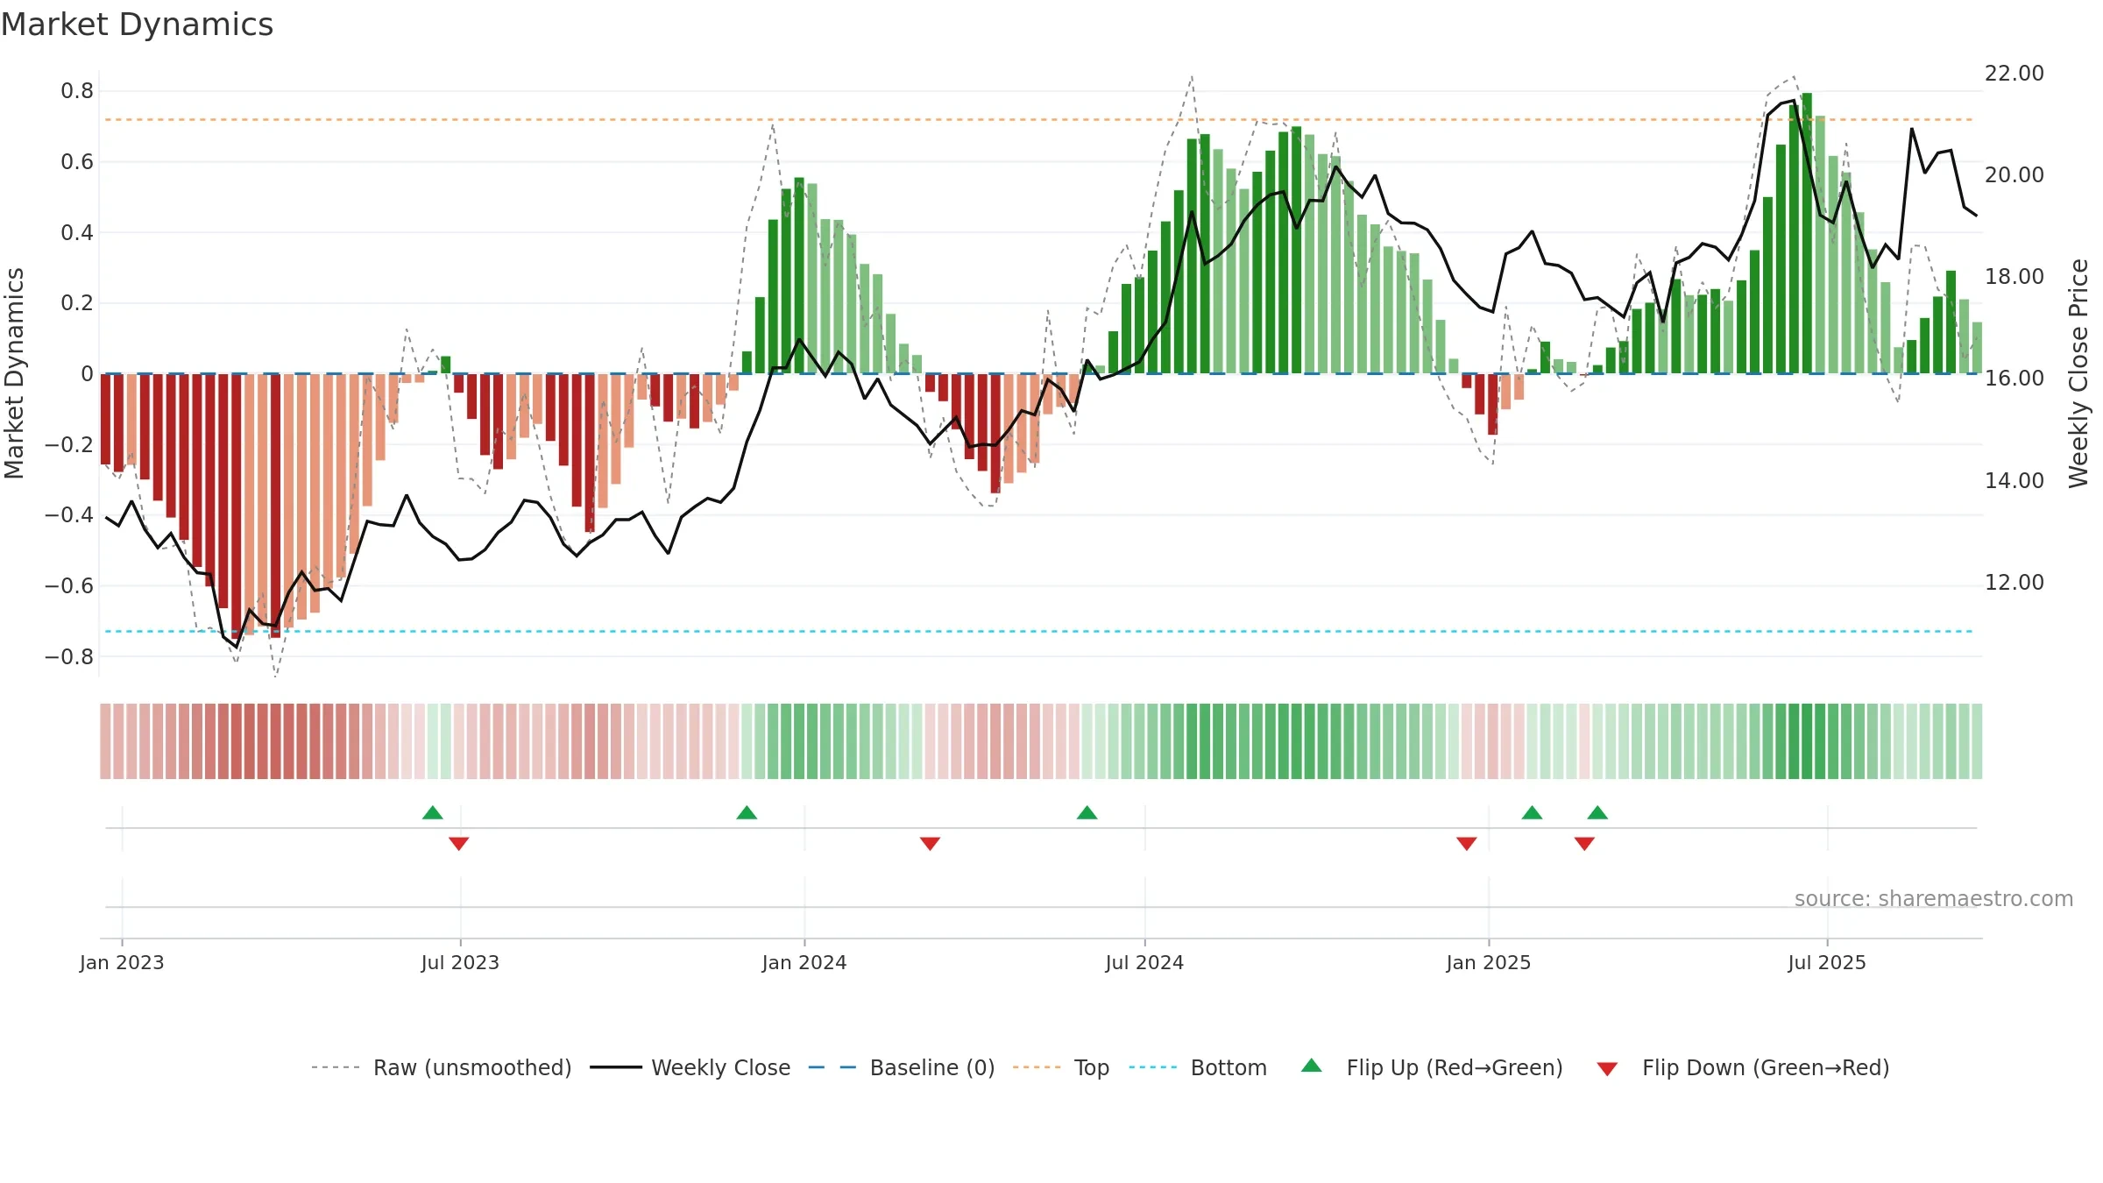Viewport: 2103px width, 1183px height.
Task: Click the red flip-down triangle at Jul 2023
Action: pos(459,844)
